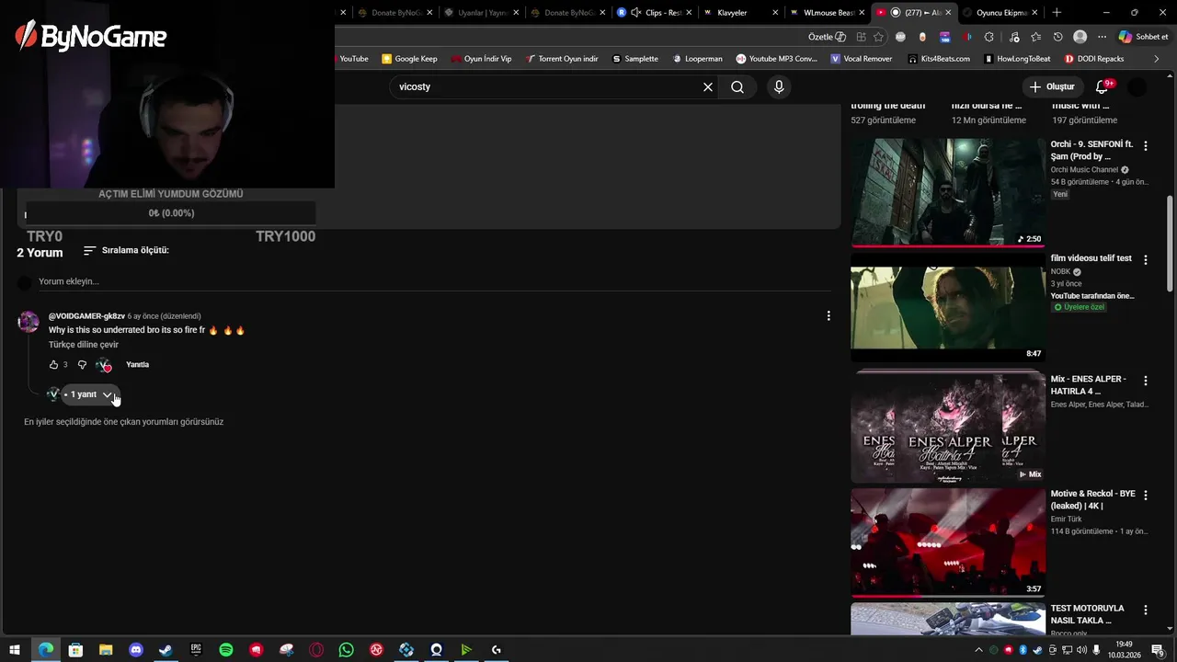
Task: Expand the 1 yanıt replies
Action: click(x=88, y=394)
